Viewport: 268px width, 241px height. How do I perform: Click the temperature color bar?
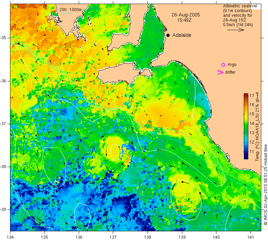click(x=246, y=126)
